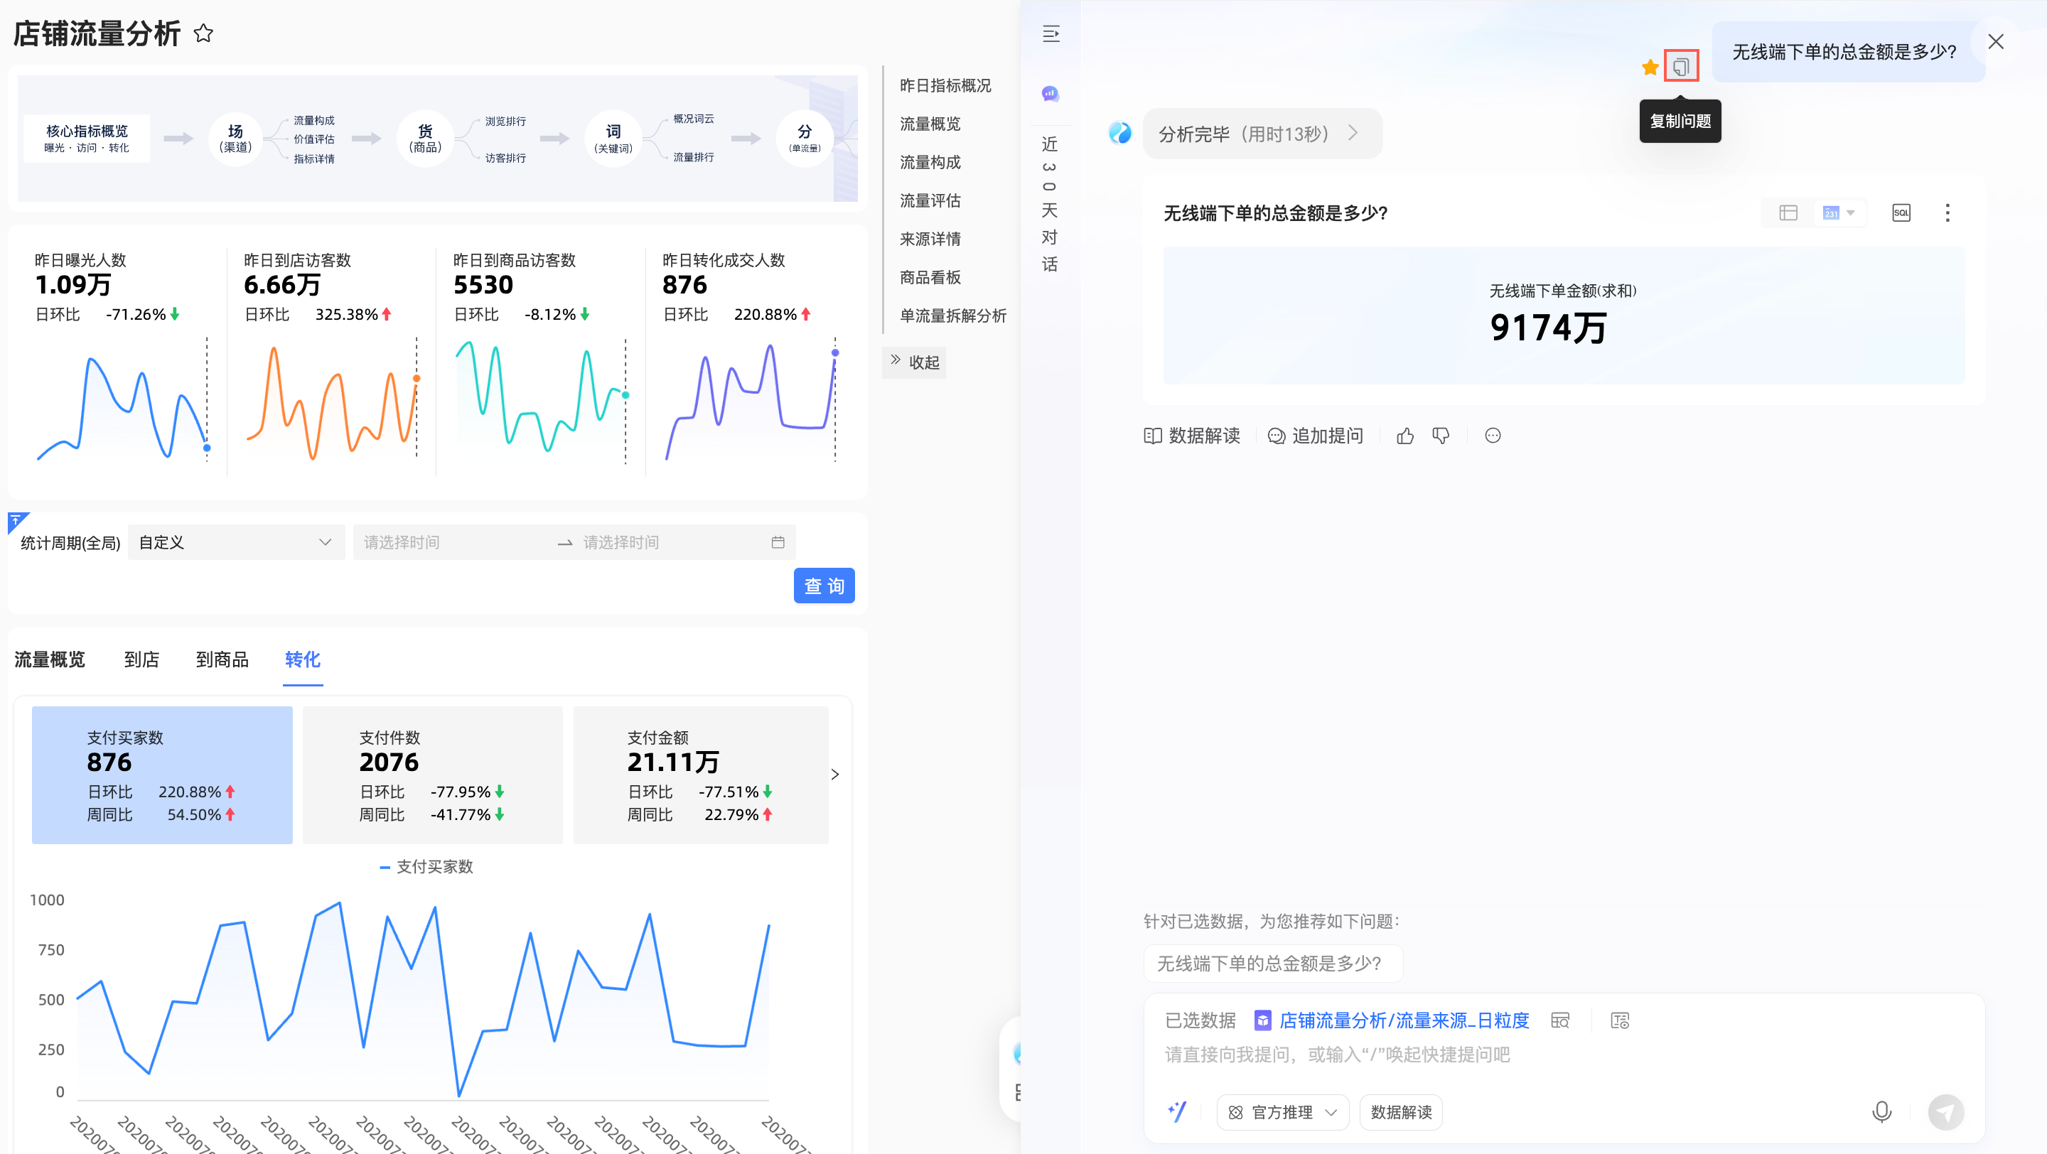Click the copy question icon

[x=1681, y=67]
